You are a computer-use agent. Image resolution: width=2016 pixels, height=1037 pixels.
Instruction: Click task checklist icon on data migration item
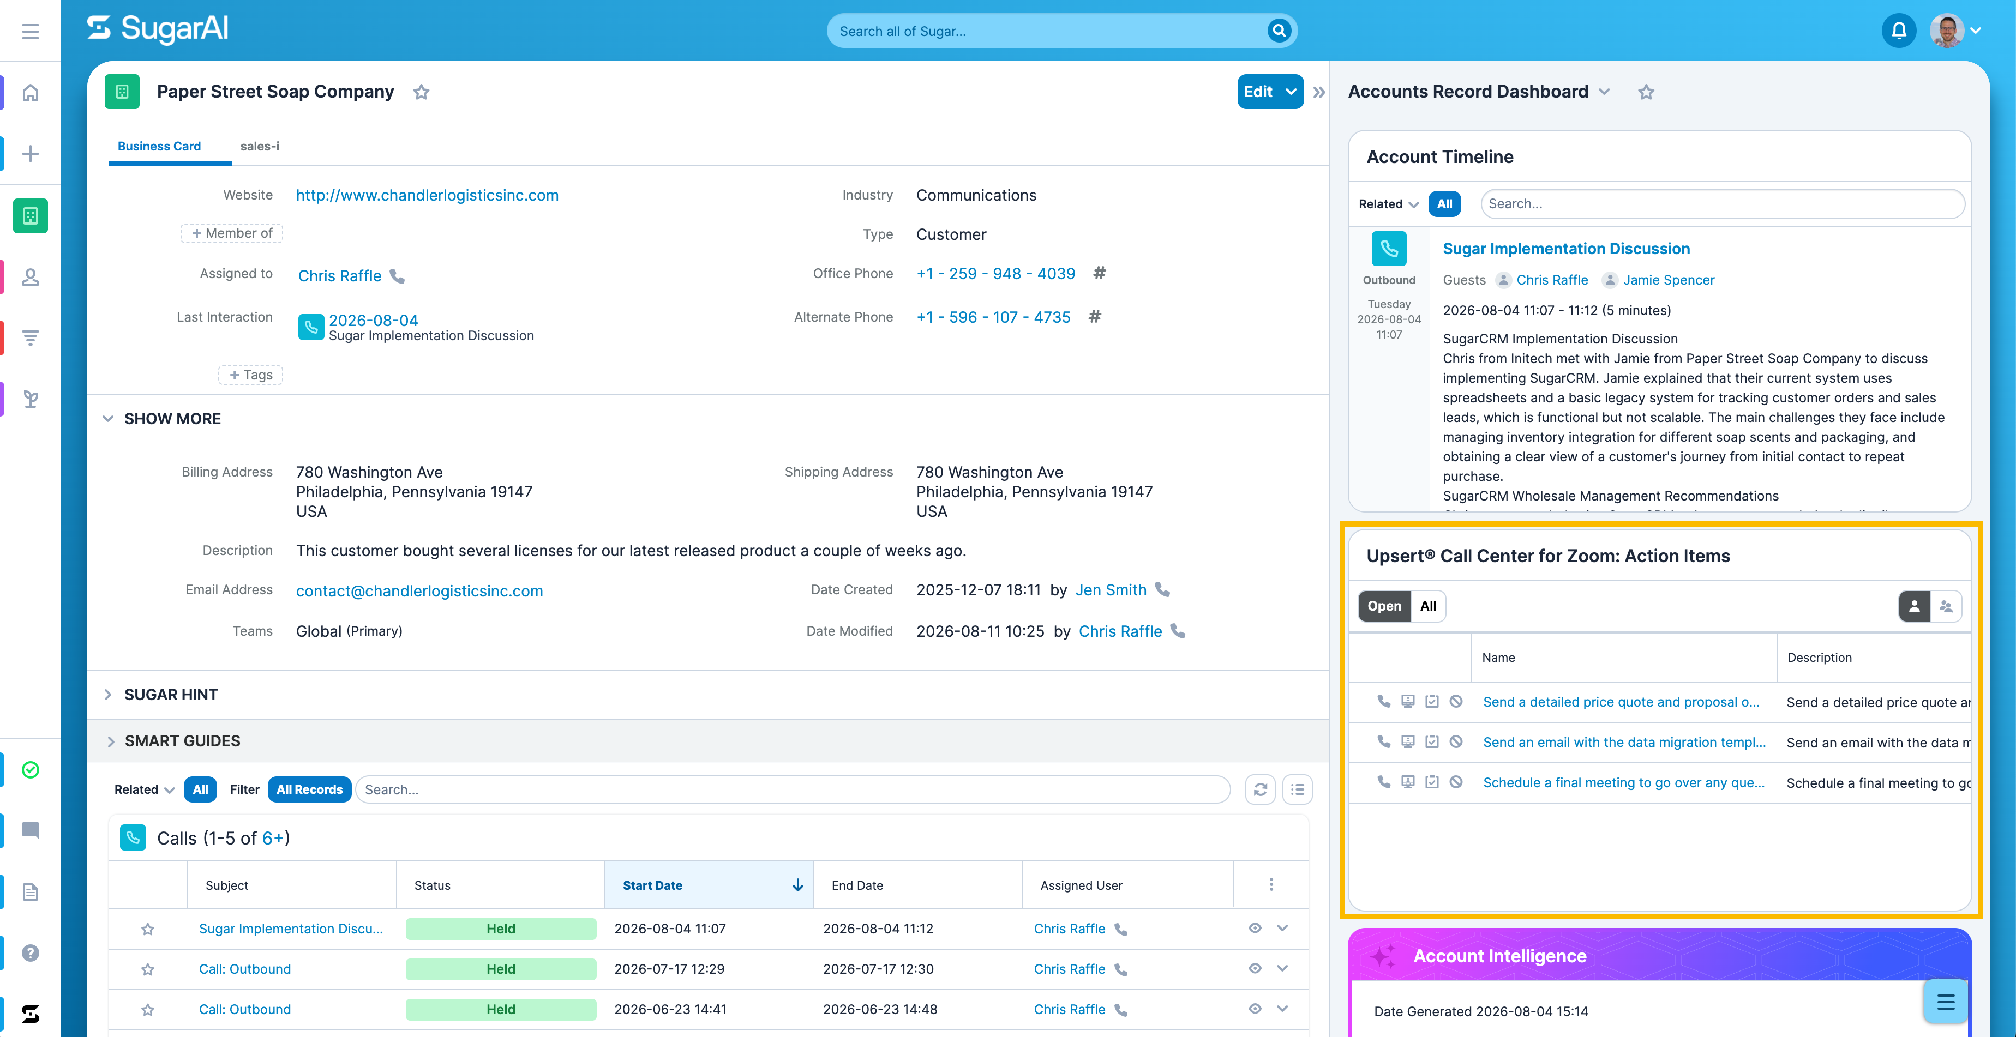[x=1432, y=741]
